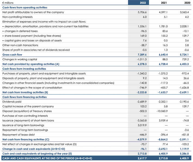Click the 2021 Treasury shares value -10,060.9
This screenshot has height=162, width=193.
pyautogui.click(x=162, y=111)
